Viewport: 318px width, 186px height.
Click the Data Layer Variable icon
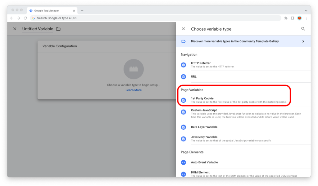(184, 127)
